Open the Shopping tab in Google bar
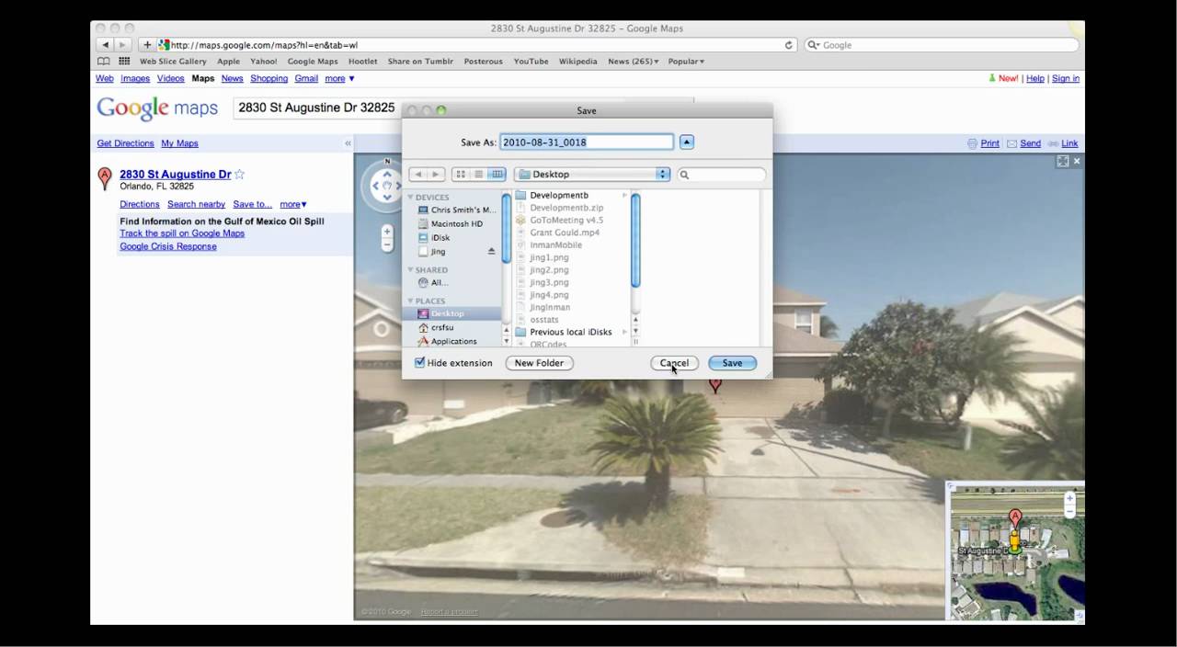Viewport: 1177px width, 647px height. point(269,79)
